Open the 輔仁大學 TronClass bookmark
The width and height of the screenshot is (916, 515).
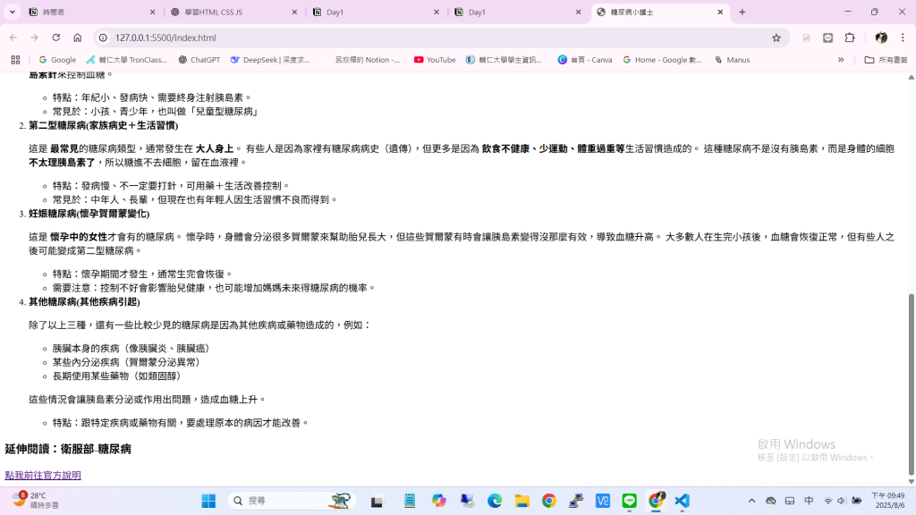(x=127, y=60)
